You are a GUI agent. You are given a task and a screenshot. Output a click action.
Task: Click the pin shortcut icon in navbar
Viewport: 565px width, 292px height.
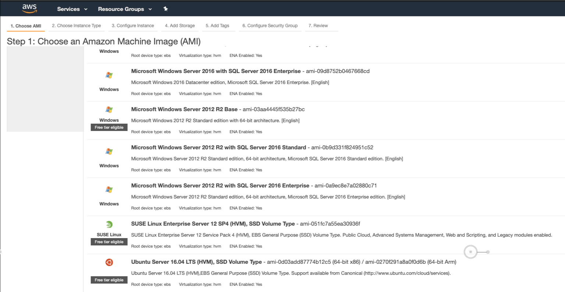[x=166, y=9]
